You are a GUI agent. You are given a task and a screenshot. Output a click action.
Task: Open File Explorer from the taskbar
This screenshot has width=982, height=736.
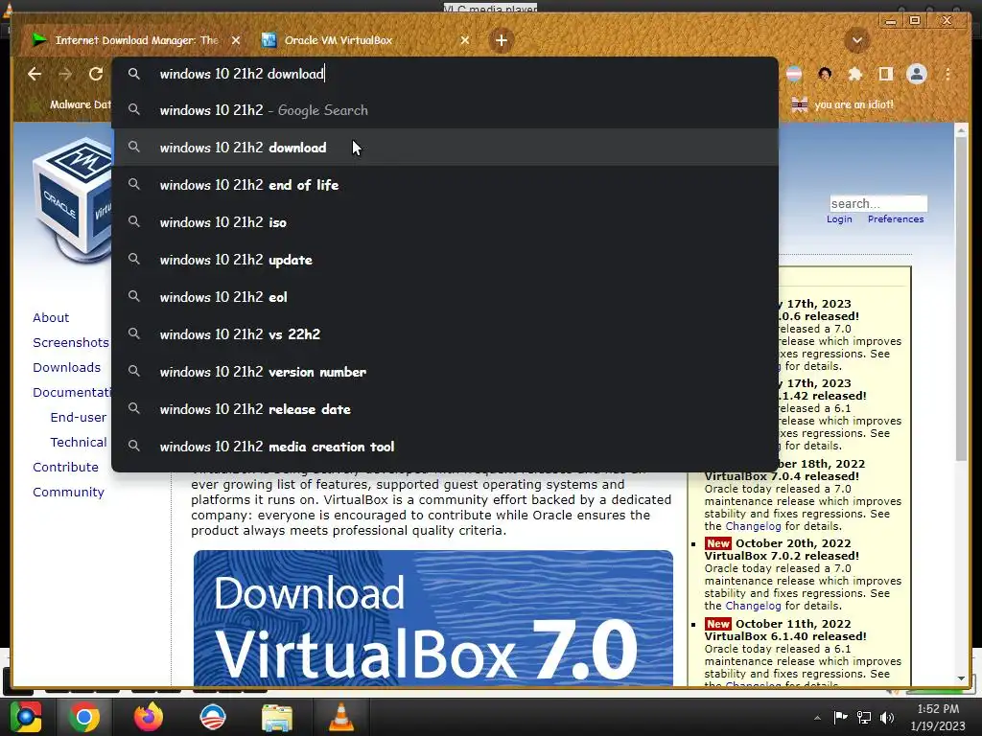[x=277, y=717]
